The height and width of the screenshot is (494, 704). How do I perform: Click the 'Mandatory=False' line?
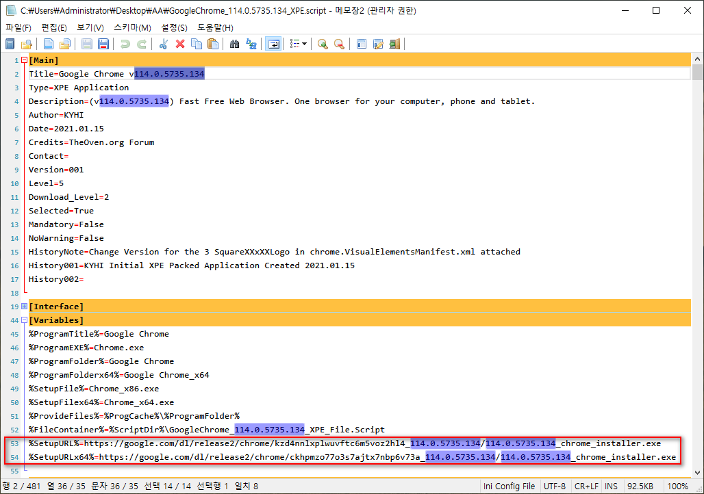(66, 224)
